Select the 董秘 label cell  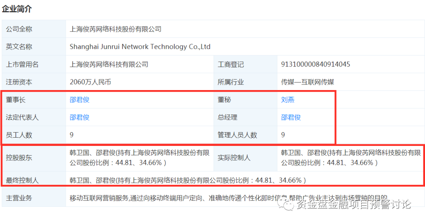click(x=245, y=100)
